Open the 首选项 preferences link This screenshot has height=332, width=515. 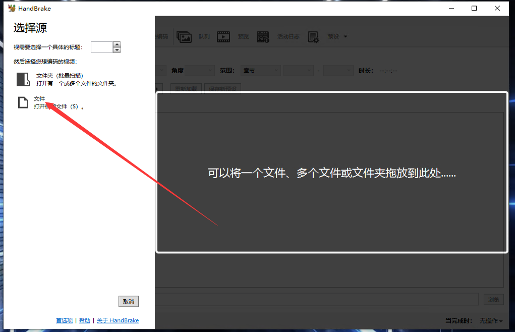coord(64,320)
